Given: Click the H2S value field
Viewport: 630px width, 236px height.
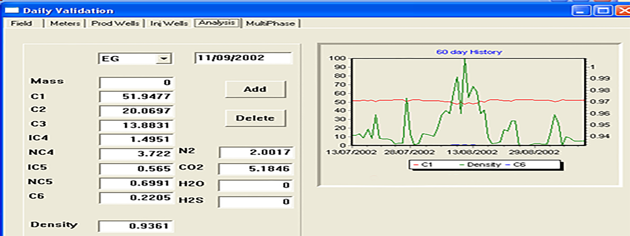Looking at the screenshot, I should [x=256, y=202].
